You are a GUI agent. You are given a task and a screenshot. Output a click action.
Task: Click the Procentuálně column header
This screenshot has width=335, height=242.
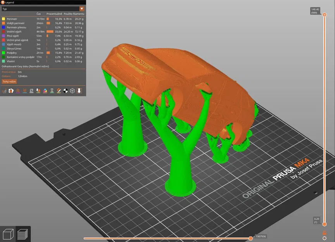point(54,14)
